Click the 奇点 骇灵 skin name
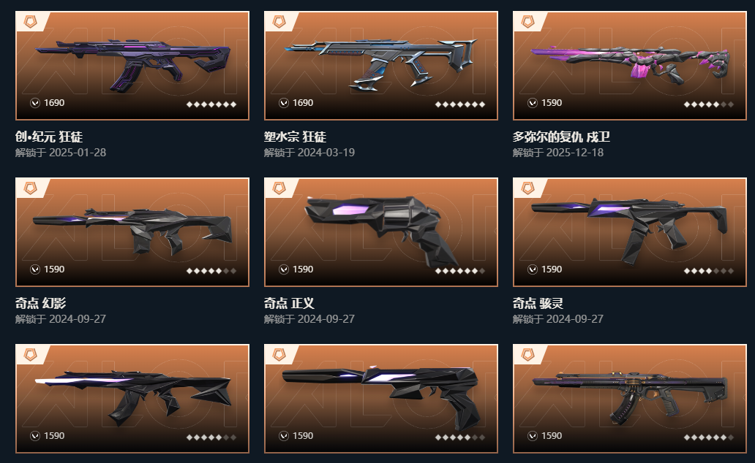755x463 pixels. [538, 303]
